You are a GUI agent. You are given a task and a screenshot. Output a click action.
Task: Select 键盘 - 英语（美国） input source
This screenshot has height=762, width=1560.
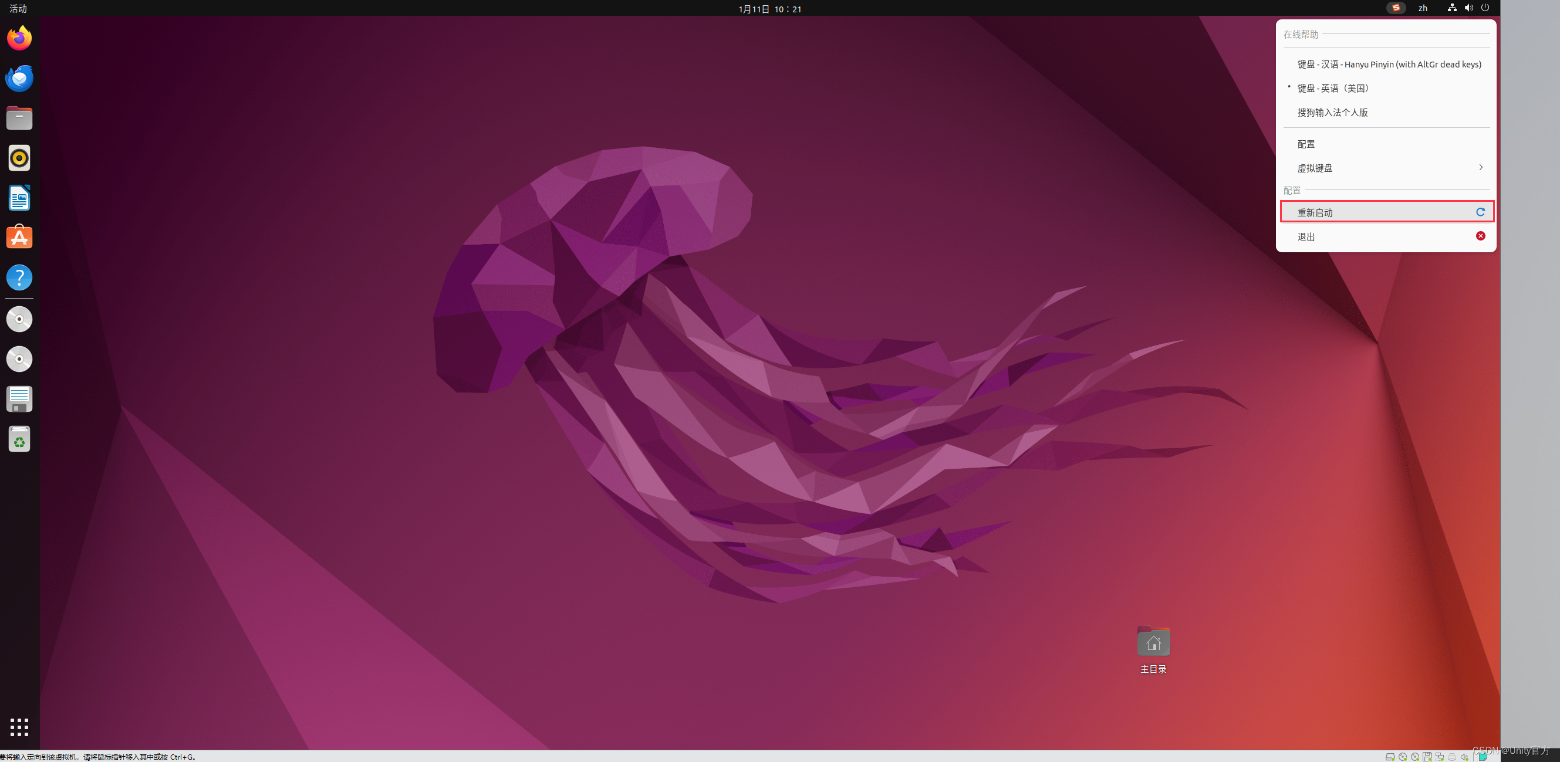(1332, 89)
